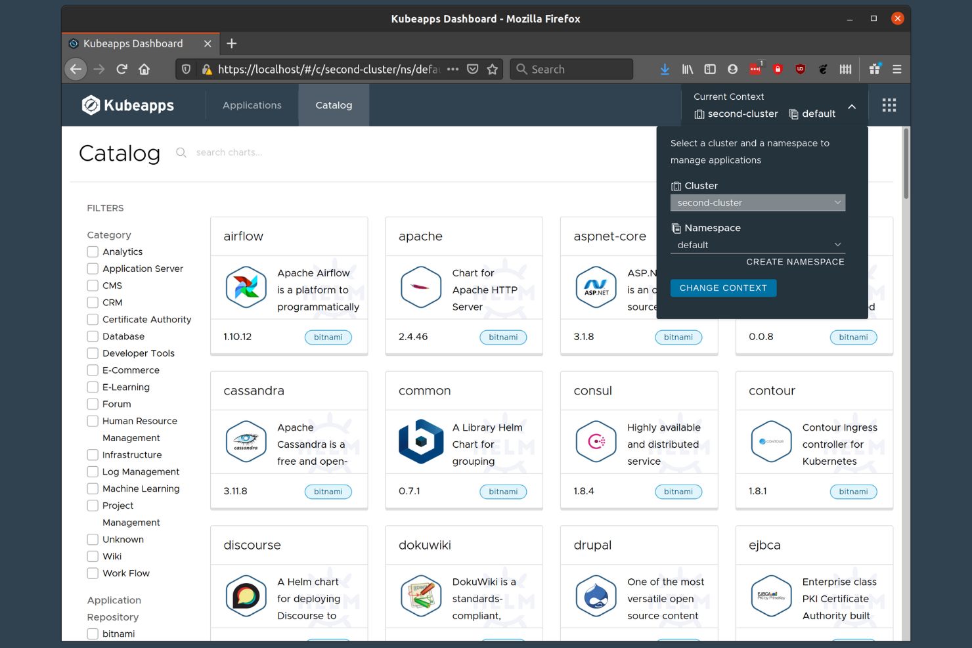The height and width of the screenshot is (648, 972).
Task: Click the CHANGE CONTEXT button
Action: 723,288
